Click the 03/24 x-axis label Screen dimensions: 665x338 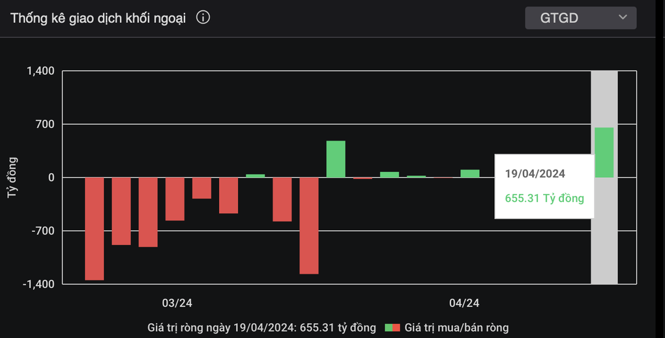(177, 303)
